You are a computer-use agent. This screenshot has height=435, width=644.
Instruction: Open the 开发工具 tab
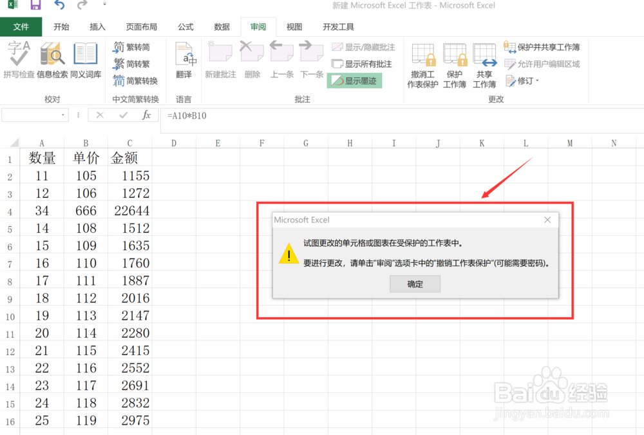(x=339, y=26)
